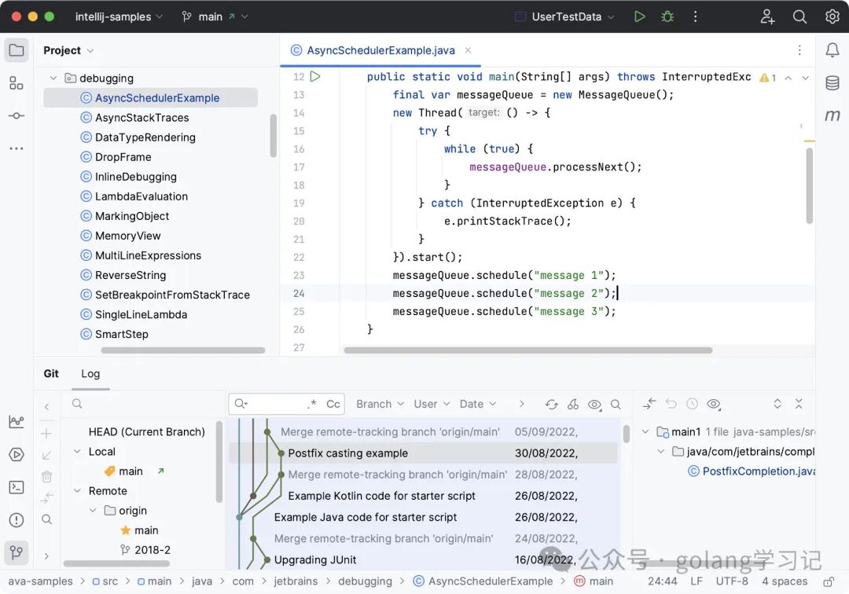Select the AsyncSchedulerExample.java editor tab
The image size is (849, 594).
(380, 50)
